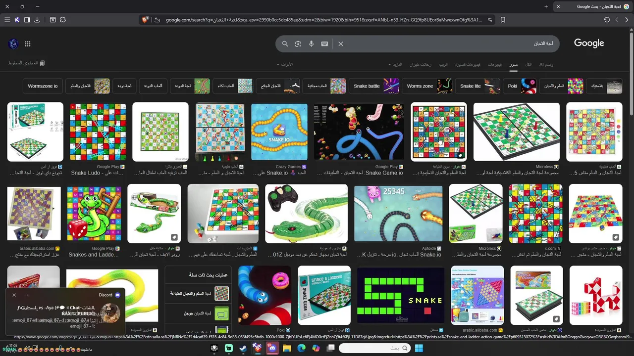Click the Google logo

[x=589, y=44]
